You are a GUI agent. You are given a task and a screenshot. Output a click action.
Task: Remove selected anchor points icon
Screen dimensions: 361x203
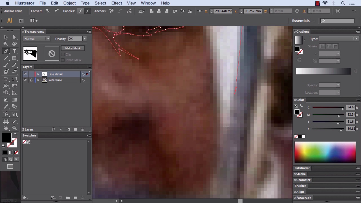pyautogui.click(x=111, y=11)
